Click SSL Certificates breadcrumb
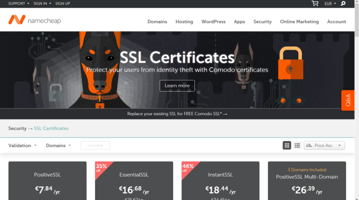This screenshot has height=200, width=359. coord(51,129)
